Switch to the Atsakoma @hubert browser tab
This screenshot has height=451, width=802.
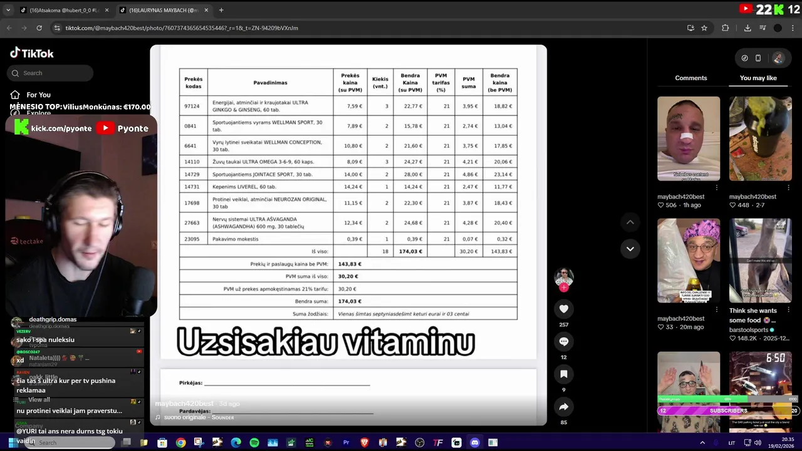64,10
